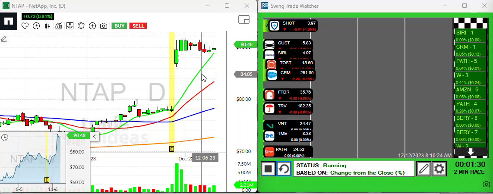The height and width of the screenshot is (194, 493).
Task: Click the 84.85 crosshair price label
Action: (245, 74)
